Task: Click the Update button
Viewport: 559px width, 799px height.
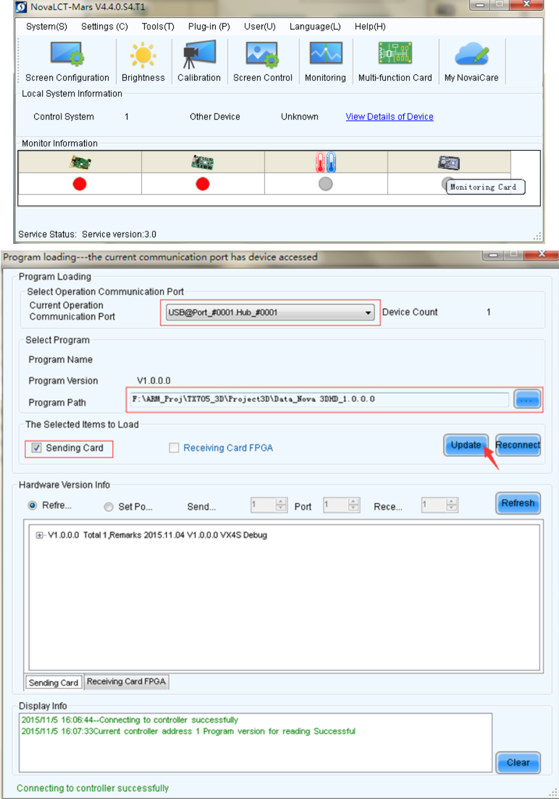Action: click(x=466, y=445)
